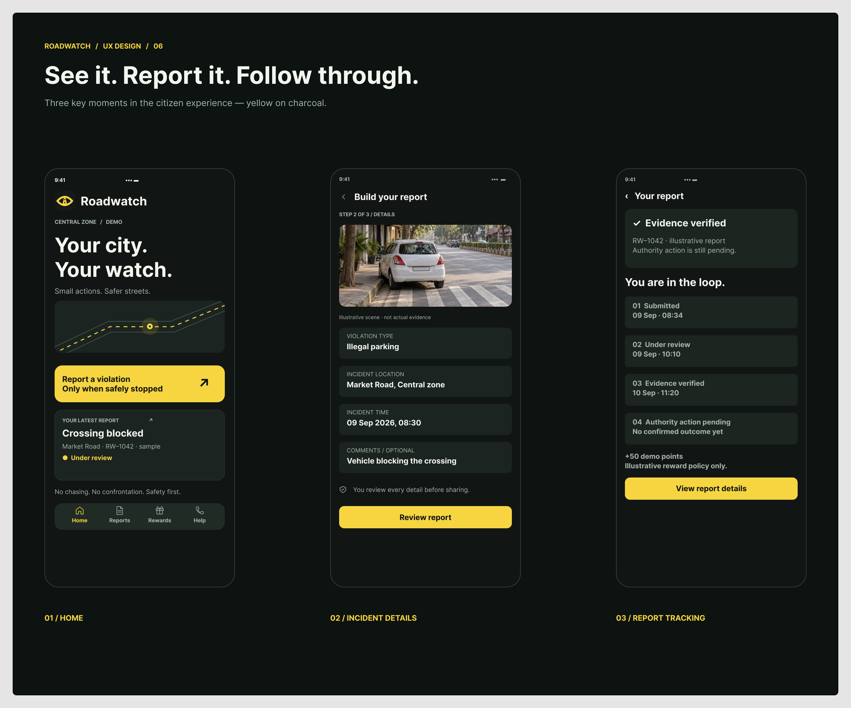Image resolution: width=851 pixels, height=708 pixels.
Task: Click the document icon above Reports
Action: point(119,511)
